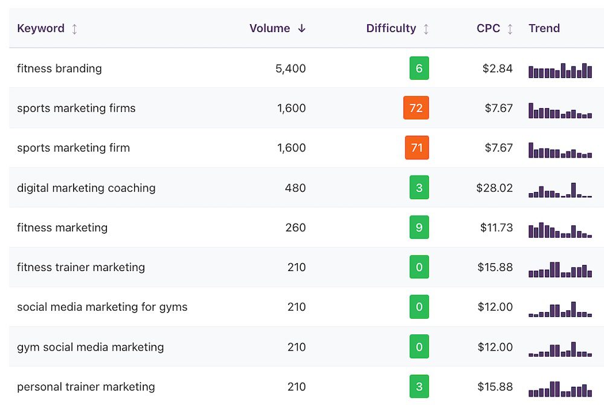The height and width of the screenshot is (405, 604).
Task: Open social media marketing for gyms
Action: pos(102,307)
